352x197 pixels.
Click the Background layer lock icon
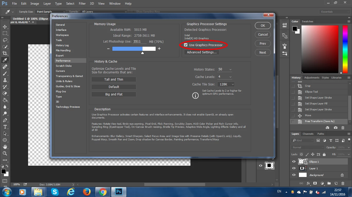342,175
